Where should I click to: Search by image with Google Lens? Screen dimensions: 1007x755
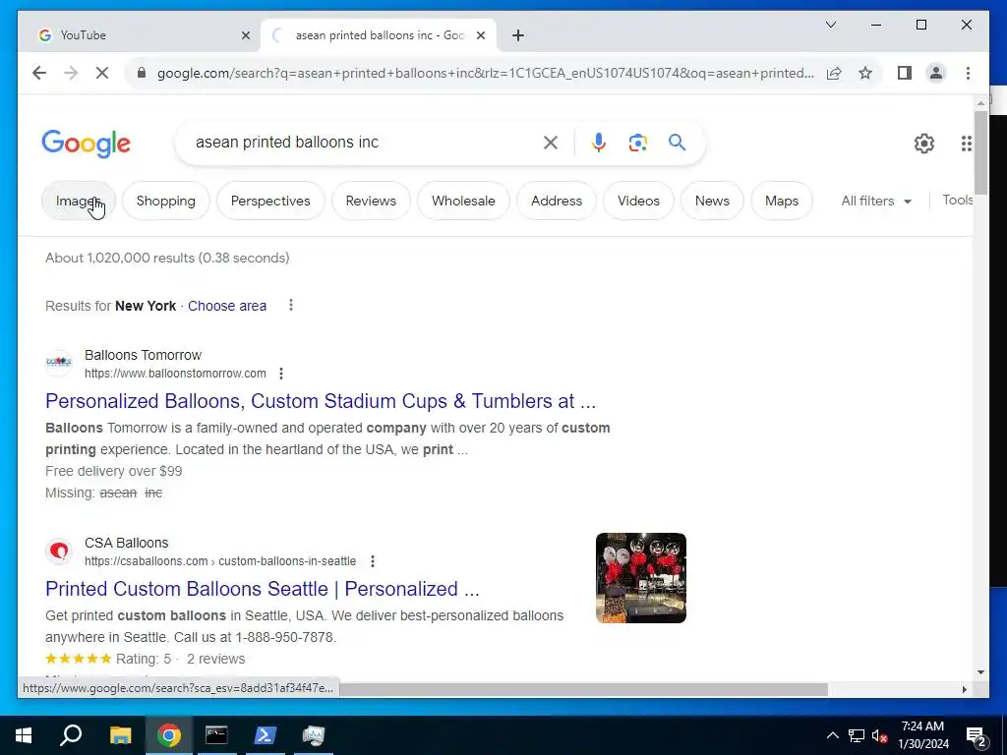637,143
